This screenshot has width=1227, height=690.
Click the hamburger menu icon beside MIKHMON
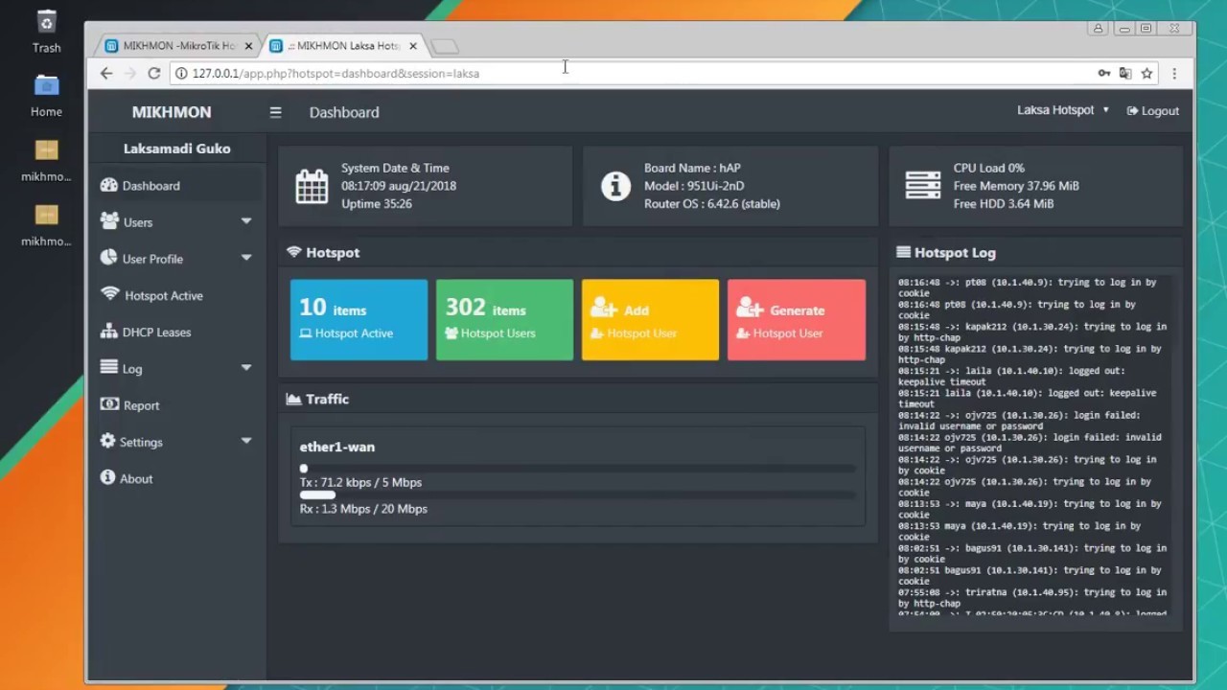[x=275, y=112]
